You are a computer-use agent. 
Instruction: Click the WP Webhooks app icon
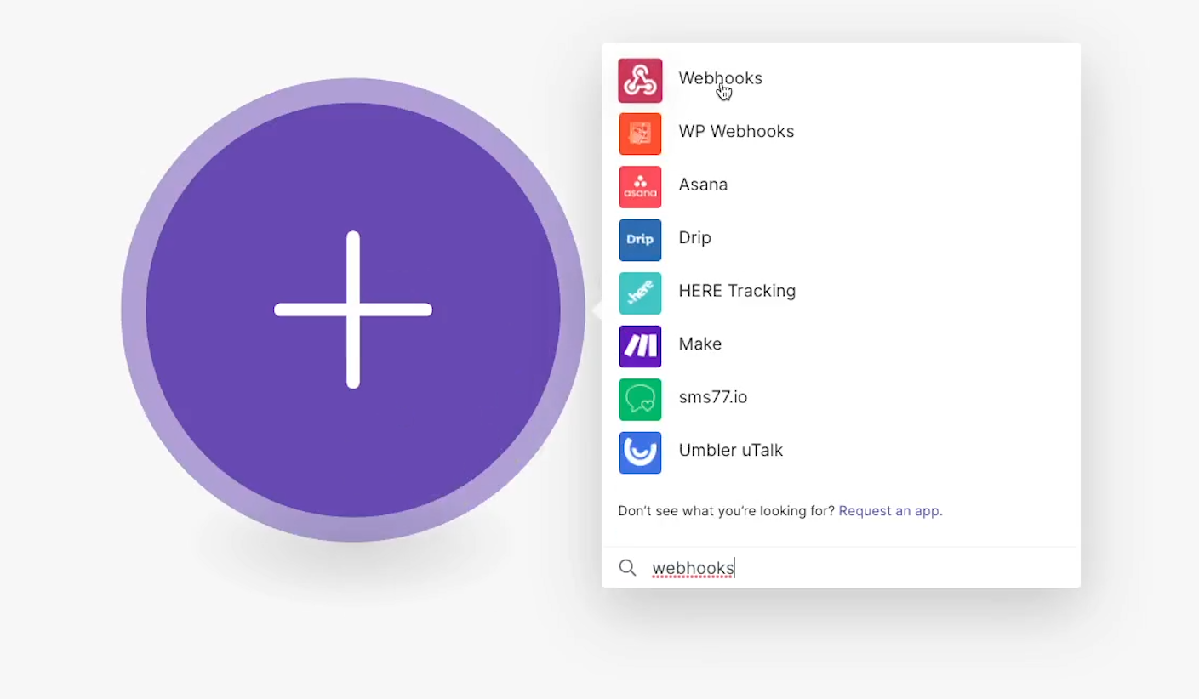pyautogui.click(x=640, y=134)
